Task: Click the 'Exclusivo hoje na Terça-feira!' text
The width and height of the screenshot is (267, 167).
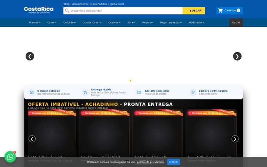Action: [46, 108]
